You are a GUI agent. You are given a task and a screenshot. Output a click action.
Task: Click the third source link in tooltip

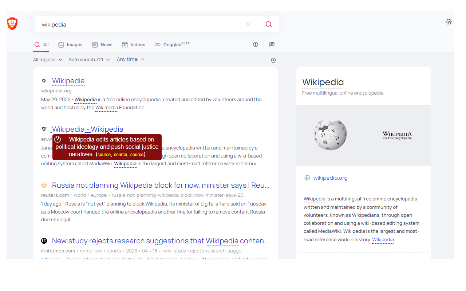pos(137,155)
